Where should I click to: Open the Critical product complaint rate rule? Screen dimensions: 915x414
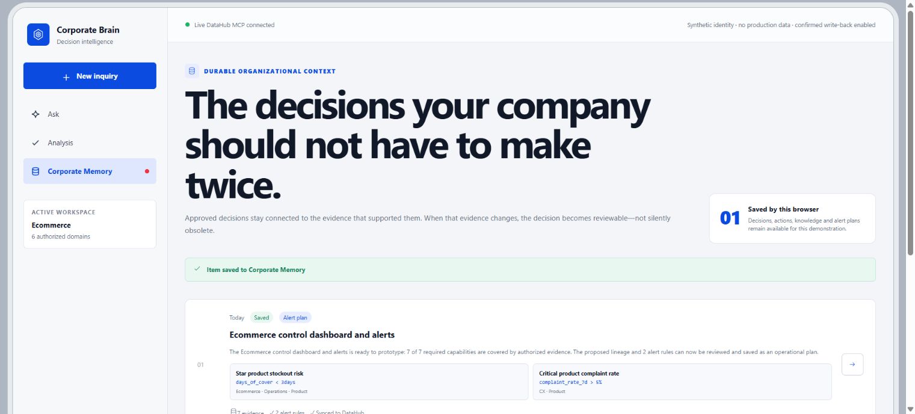(682, 382)
